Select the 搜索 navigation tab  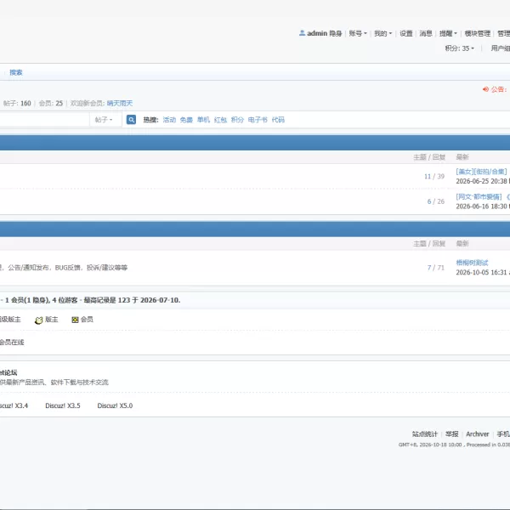[16, 72]
